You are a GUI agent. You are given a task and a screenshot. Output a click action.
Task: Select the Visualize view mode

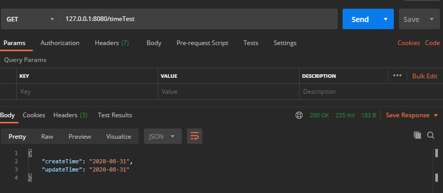(119, 137)
